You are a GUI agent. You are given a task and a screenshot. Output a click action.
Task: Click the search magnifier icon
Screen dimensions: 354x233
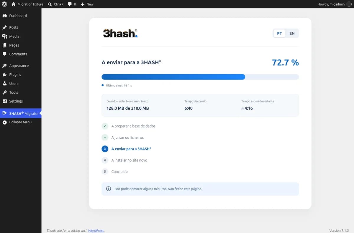click(x=50, y=4)
